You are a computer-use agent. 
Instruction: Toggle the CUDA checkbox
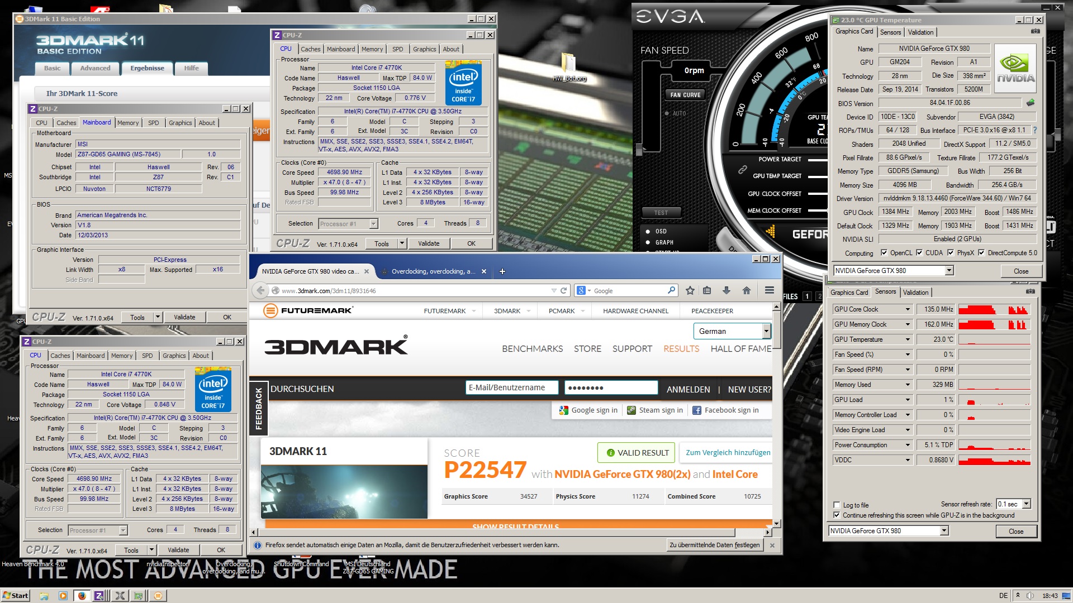click(x=919, y=253)
